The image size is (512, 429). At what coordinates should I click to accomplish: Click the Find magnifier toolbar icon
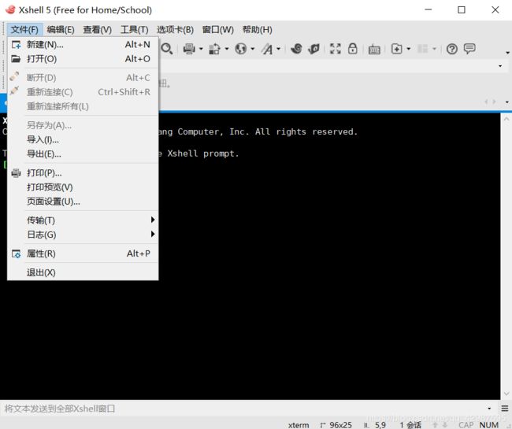coord(167,49)
